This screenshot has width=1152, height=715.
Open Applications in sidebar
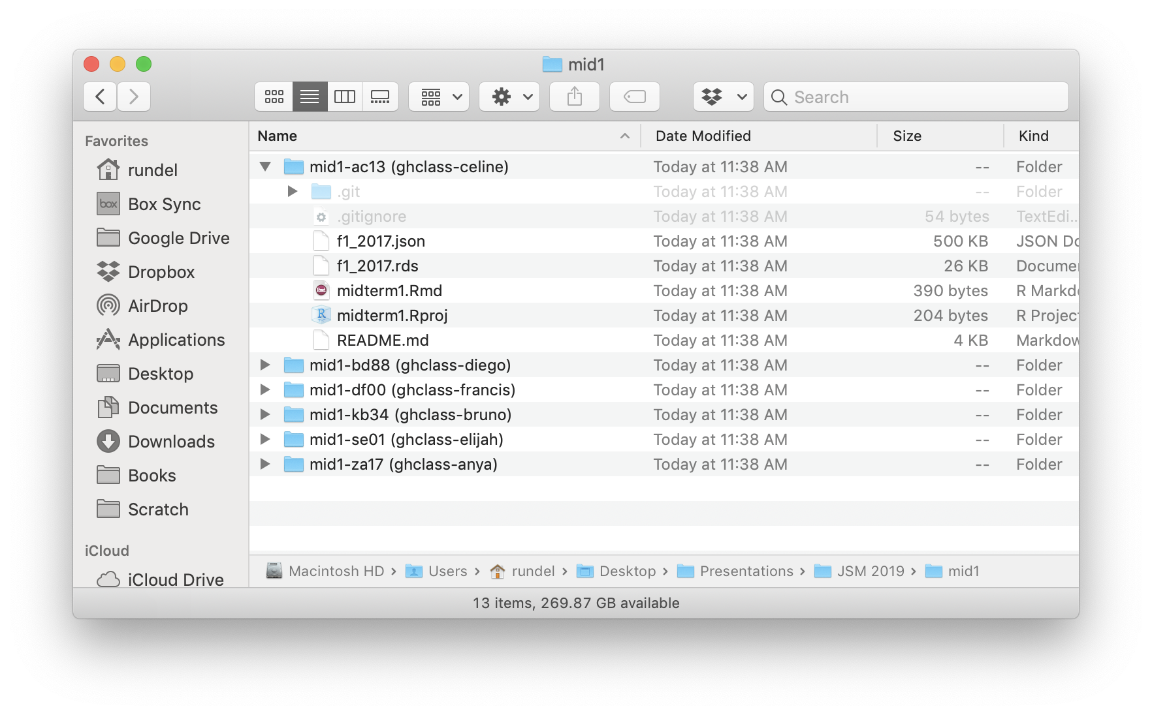tap(161, 340)
